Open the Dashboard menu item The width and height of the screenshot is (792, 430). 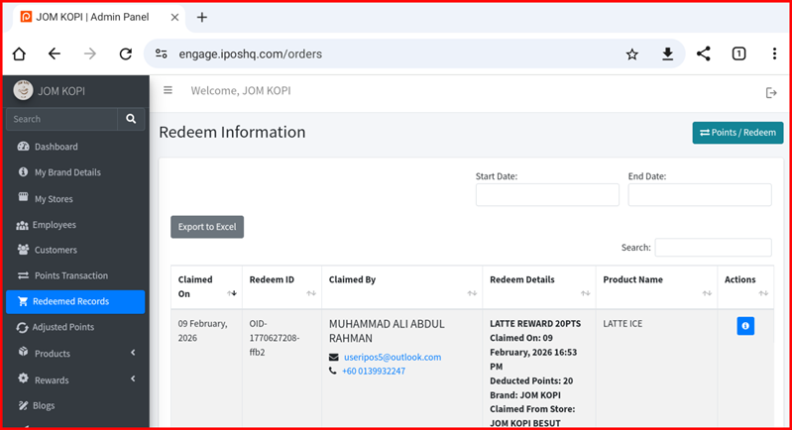56,147
